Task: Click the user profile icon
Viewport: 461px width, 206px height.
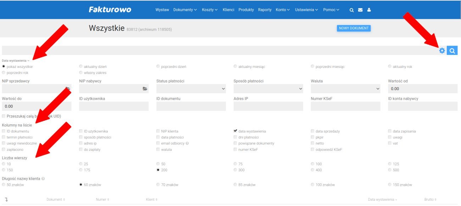Action: tap(369, 10)
